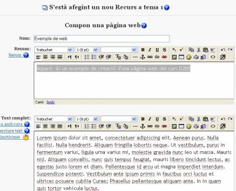Apply subscript in the Resum editor toolbar
The image size is (236, 191).
[174, 50]
